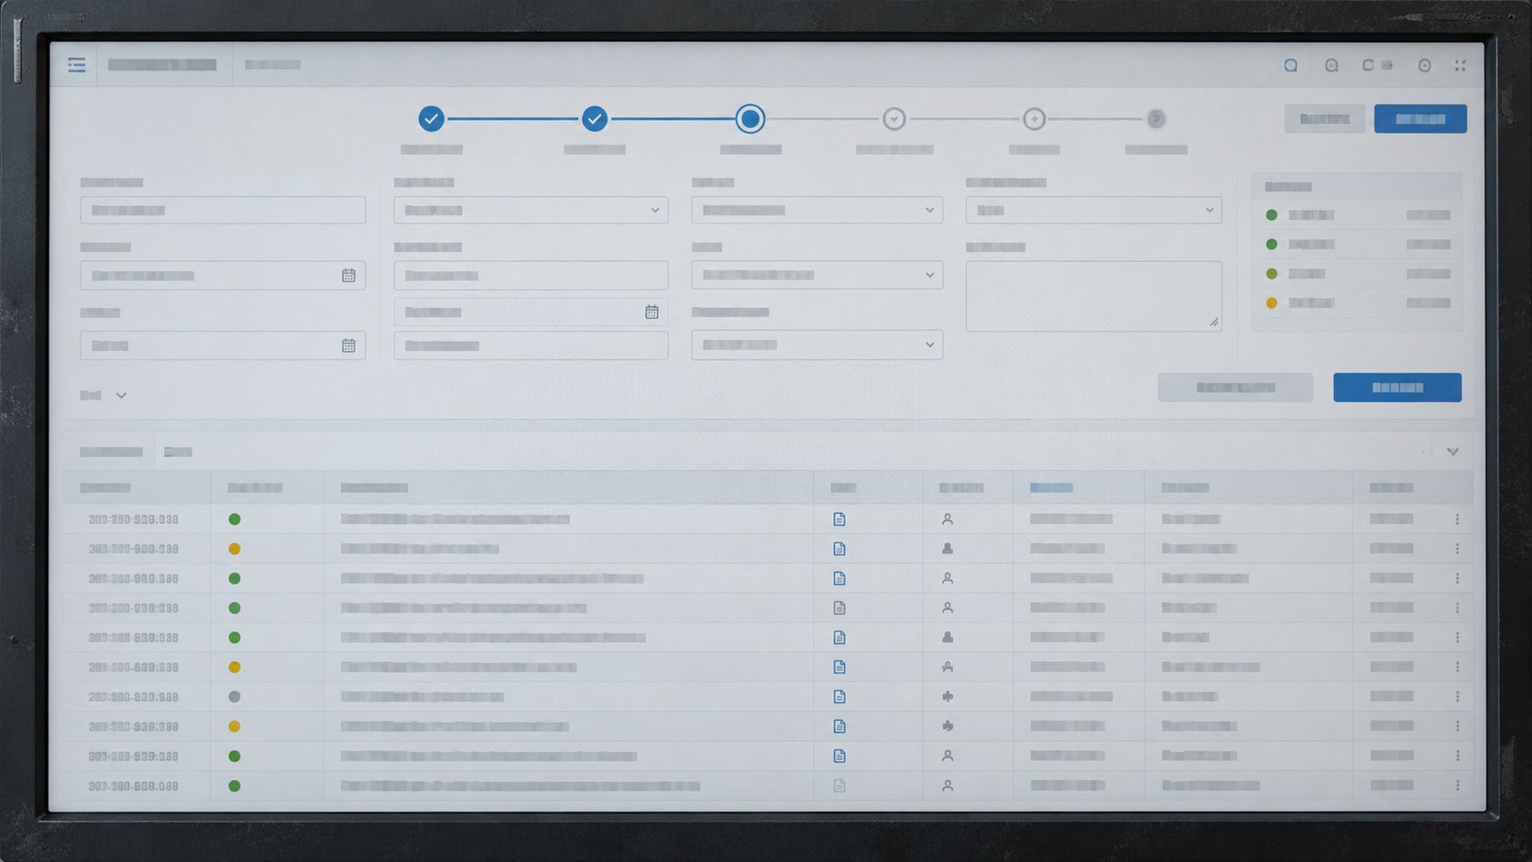Screen dimensions: 1532x862
Task: Open the three-dot menu of the last table row
Action: click(1457, 786)
